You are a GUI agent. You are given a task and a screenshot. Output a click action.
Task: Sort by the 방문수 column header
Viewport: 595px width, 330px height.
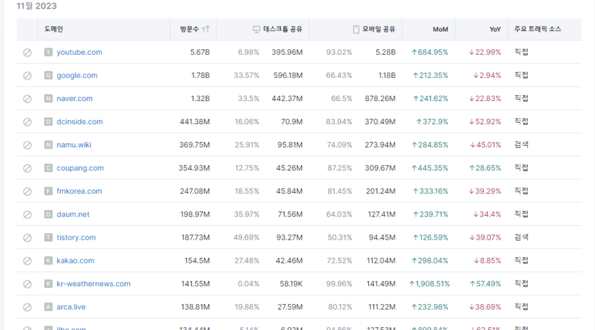pos(189,29)
